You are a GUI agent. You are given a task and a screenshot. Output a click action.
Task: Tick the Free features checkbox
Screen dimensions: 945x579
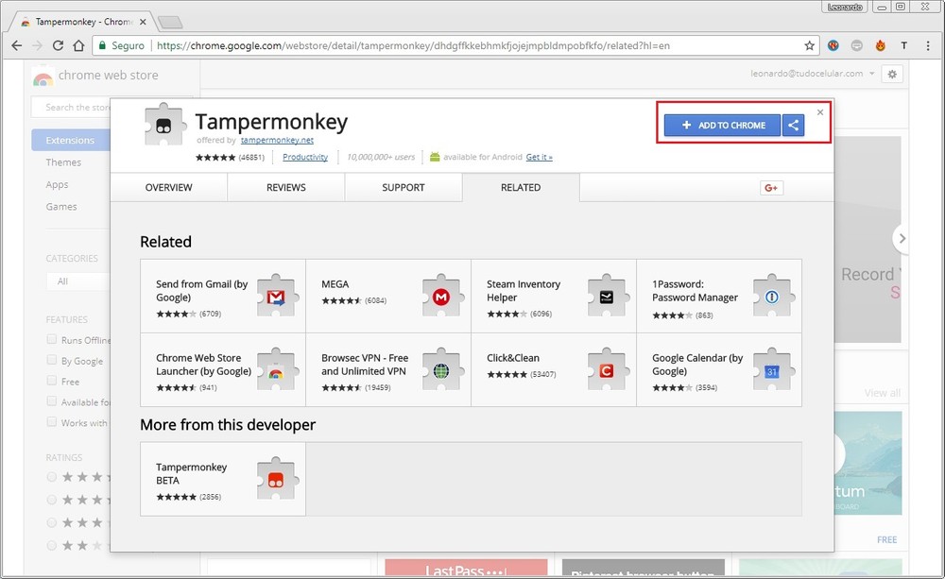tap(52, 382)
